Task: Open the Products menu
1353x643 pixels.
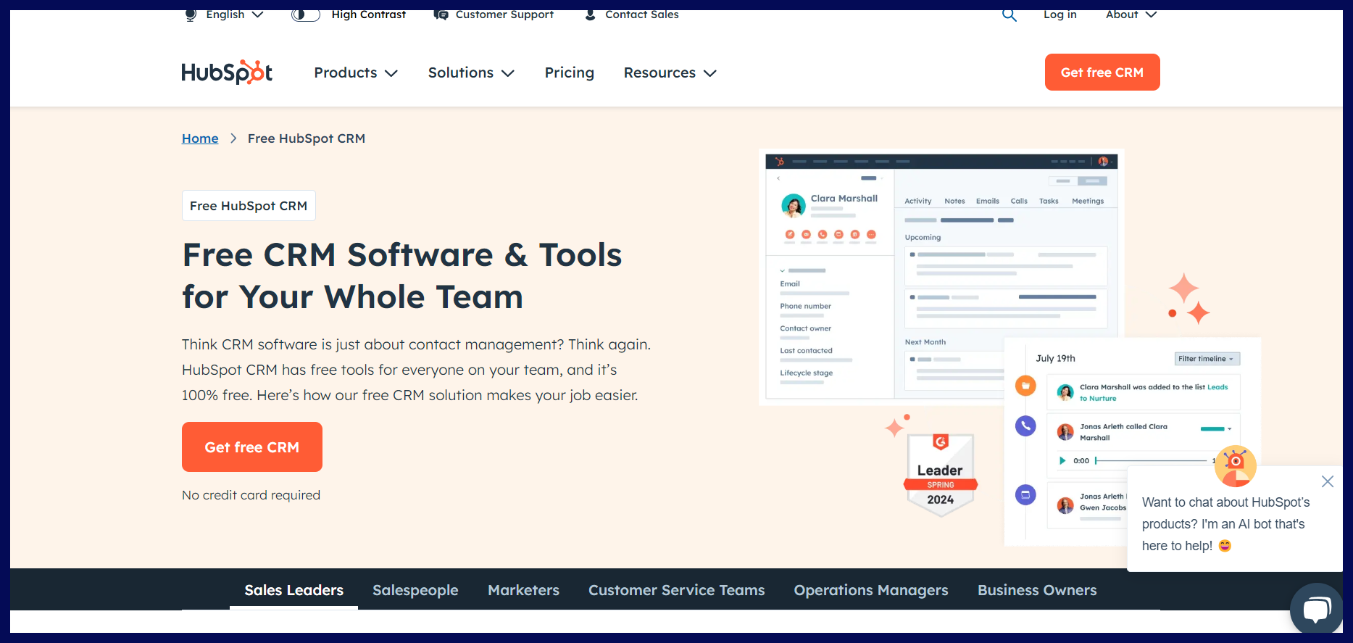Action: (x=356, y=72)
